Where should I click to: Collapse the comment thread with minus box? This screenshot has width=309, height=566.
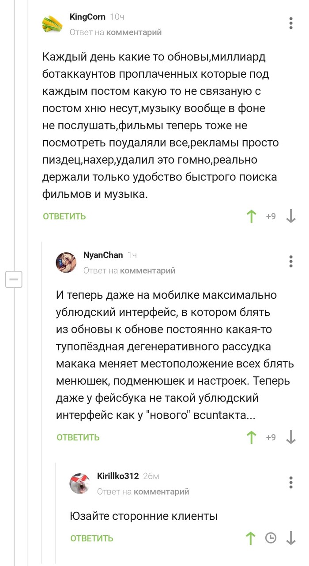(14, 279)
